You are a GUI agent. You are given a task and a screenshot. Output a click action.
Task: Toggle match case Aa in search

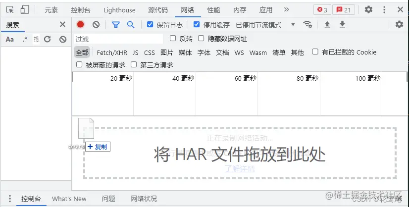(9, 40)
